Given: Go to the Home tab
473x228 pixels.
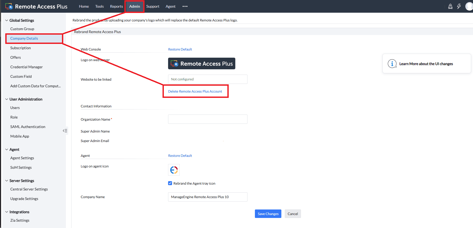Looking at the screenshot, I should click(84, 6).
